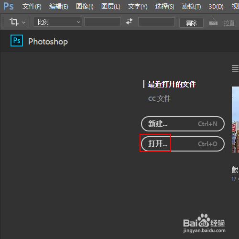Select the 最近打开的文件 tab

(x=172, y=84)
